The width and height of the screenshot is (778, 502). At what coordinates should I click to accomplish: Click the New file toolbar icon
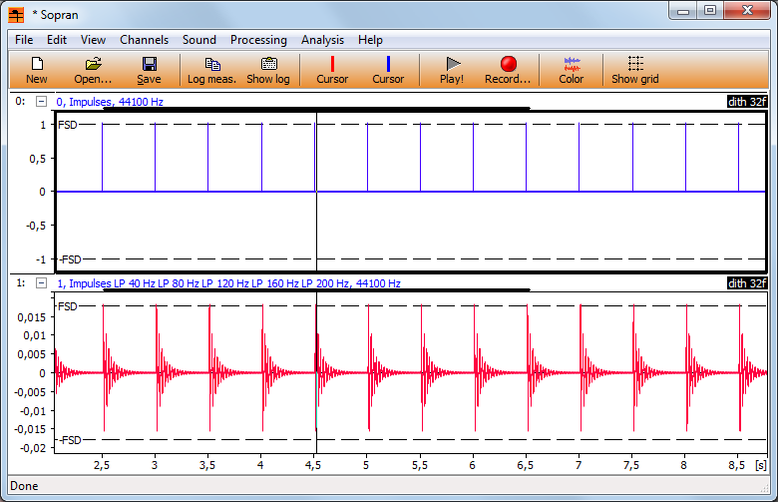click(37, 69)
